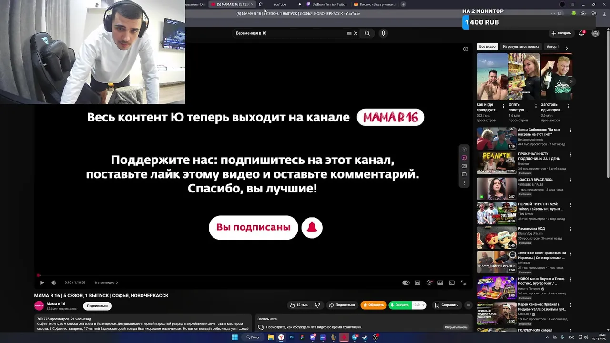
Task: Open the 'Опять советую' short
Action: [524, 76]
